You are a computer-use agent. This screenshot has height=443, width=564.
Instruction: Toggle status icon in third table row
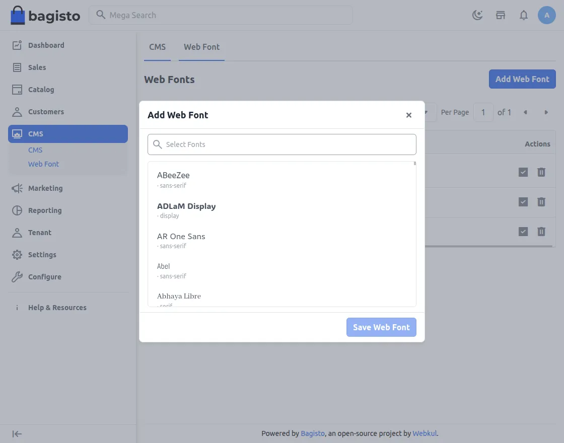523,232
